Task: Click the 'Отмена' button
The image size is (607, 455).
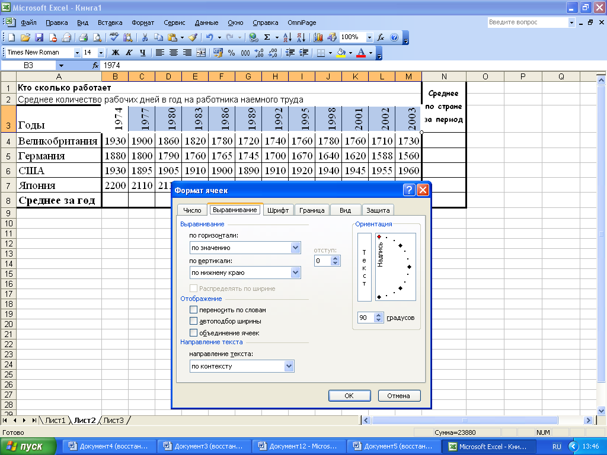Action: pos(399,395)
